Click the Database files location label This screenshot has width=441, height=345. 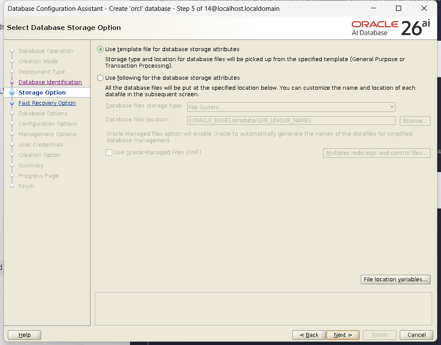pyautogui.click(x=137, y=120)
